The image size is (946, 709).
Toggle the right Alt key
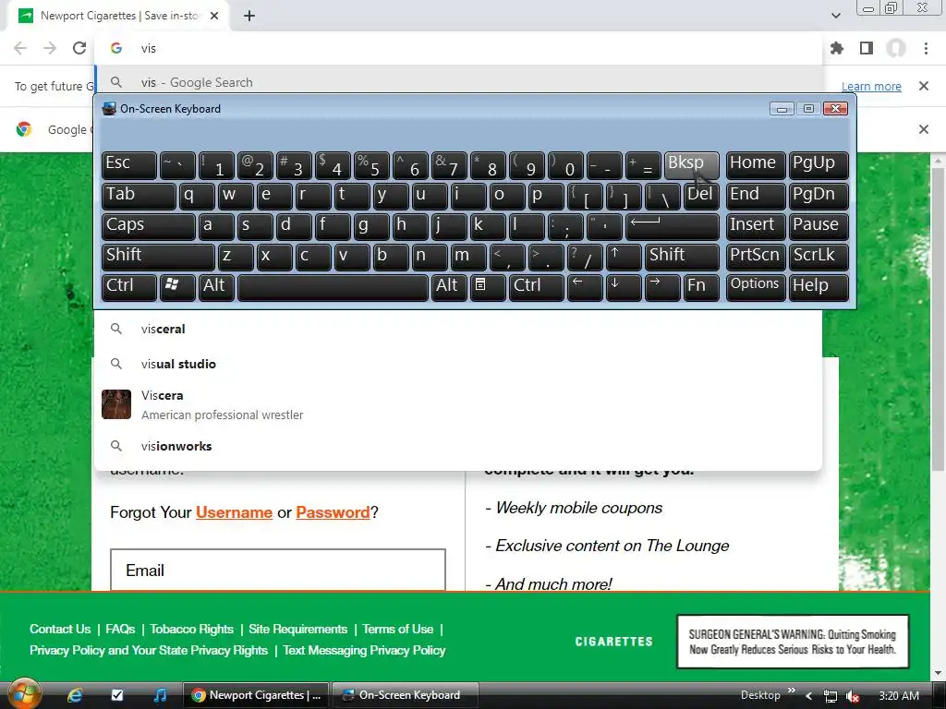[450, 288]
